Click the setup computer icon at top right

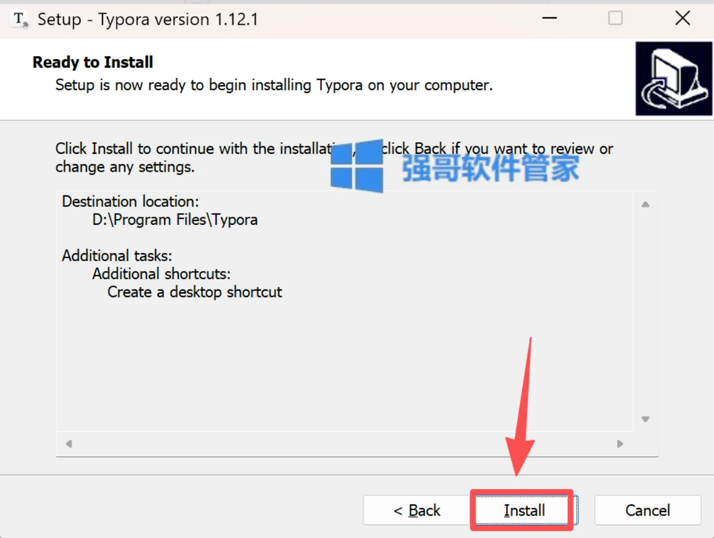(x=674, y=79)
